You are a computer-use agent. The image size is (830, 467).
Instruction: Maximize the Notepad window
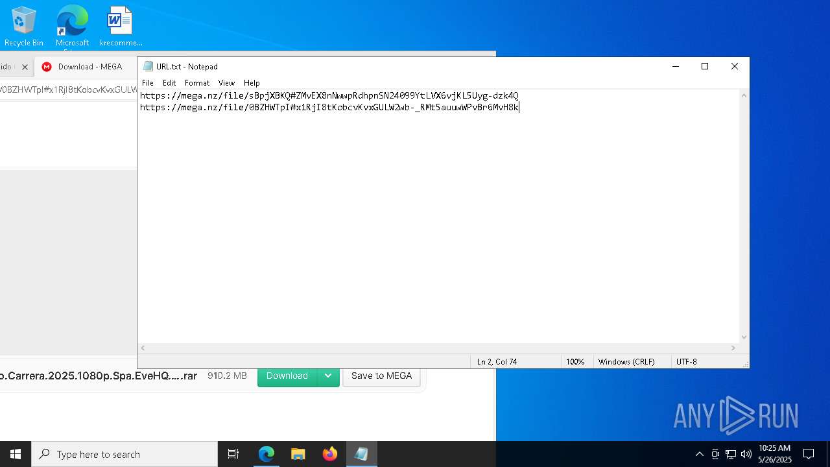tap(705, 66)
